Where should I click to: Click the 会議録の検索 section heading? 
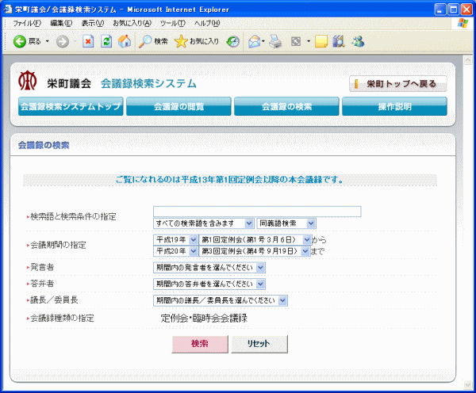click(44, 145)
